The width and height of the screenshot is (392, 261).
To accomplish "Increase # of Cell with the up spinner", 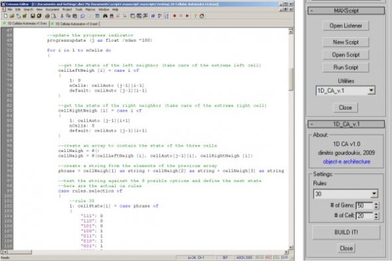I will coord(376,214).
